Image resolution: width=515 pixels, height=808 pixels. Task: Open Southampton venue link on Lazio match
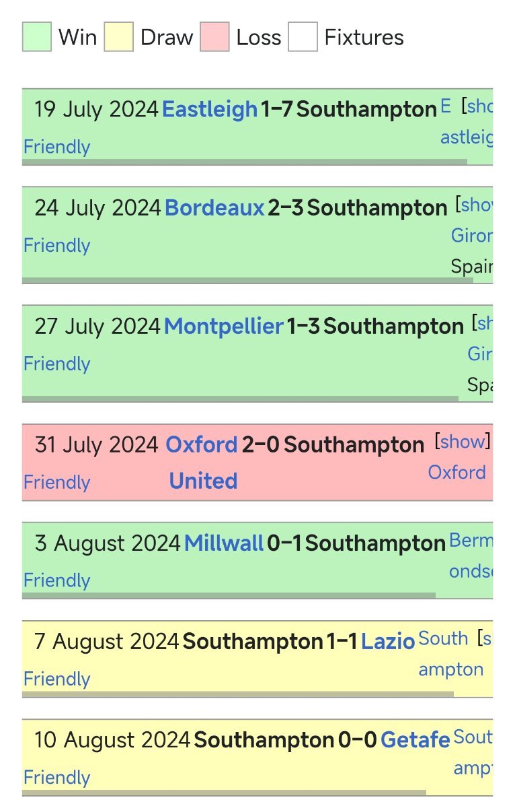coord(451,654)
